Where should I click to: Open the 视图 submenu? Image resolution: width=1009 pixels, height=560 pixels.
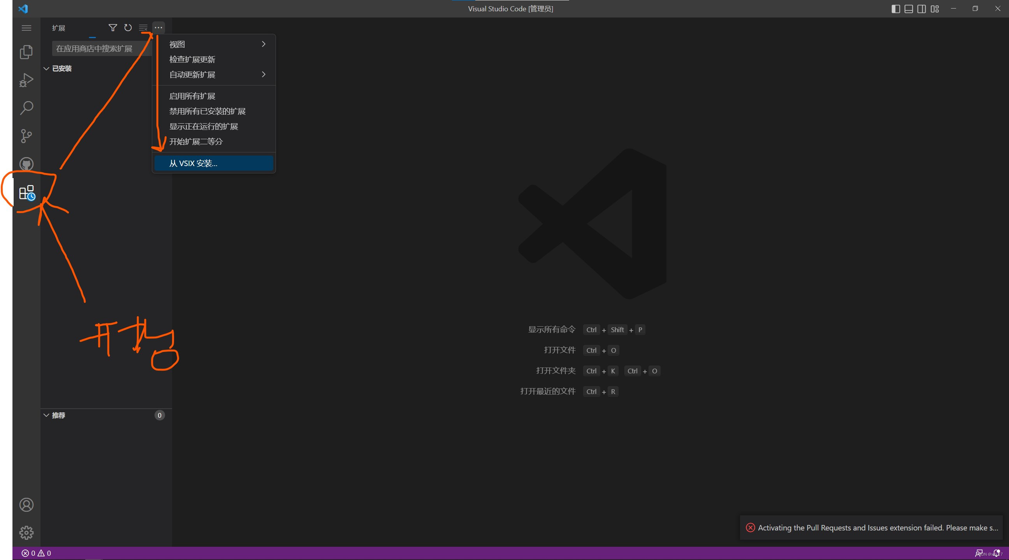click(214, 44)
